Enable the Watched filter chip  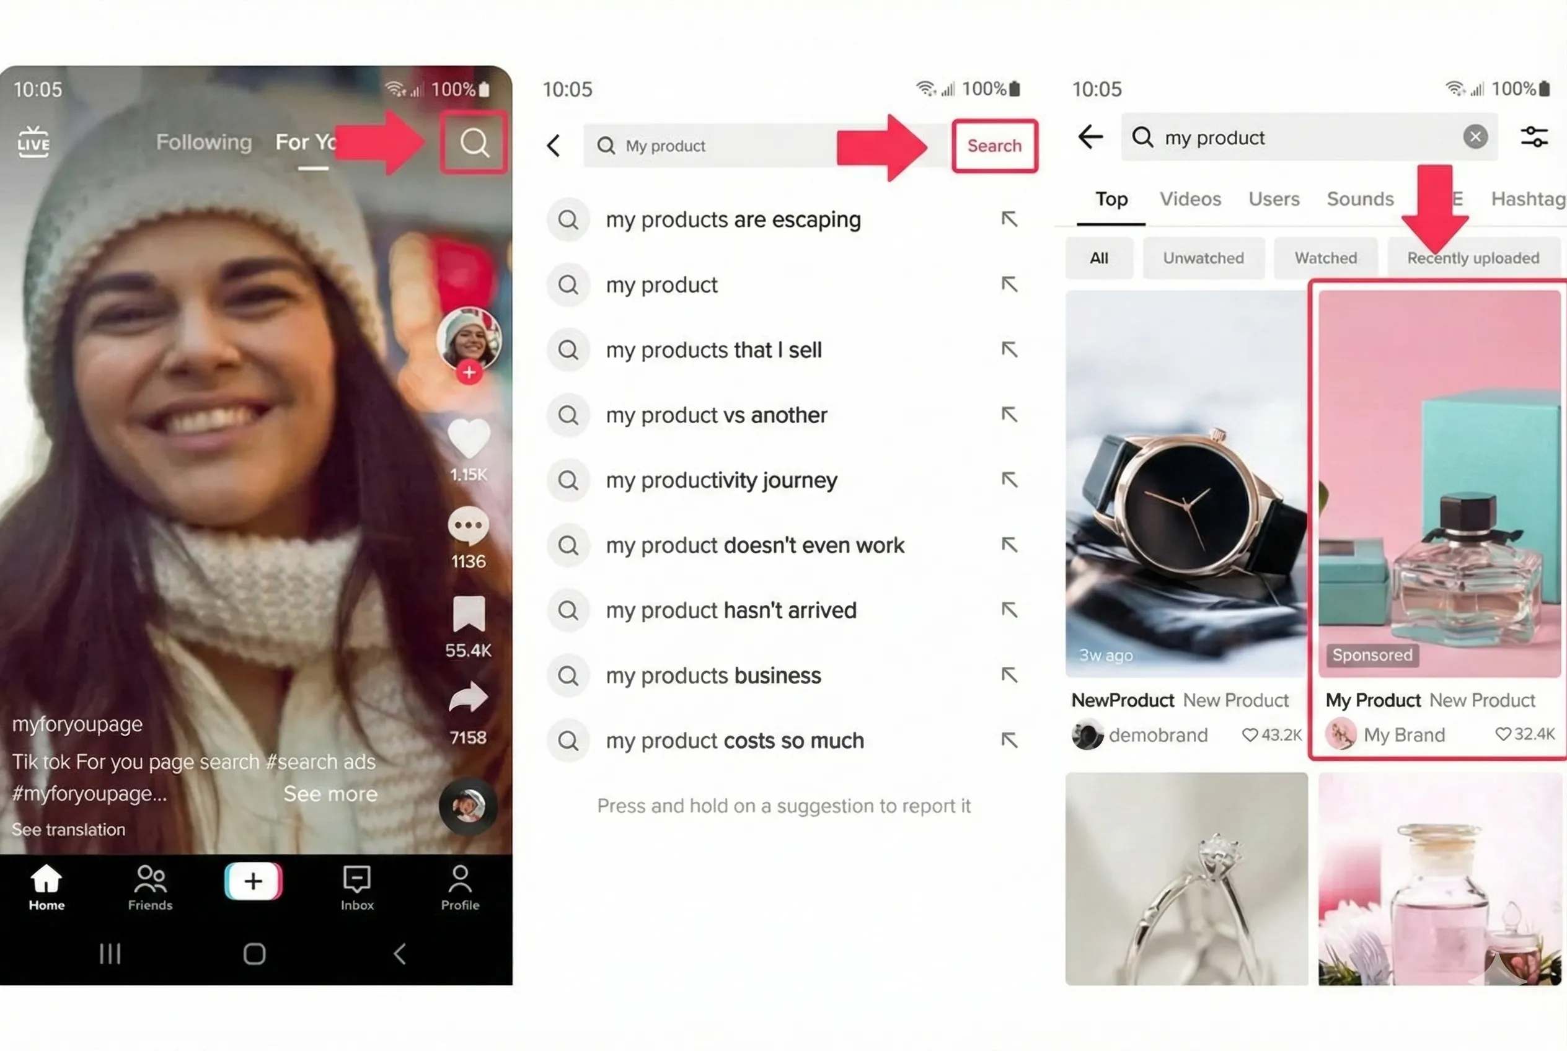1326,257
